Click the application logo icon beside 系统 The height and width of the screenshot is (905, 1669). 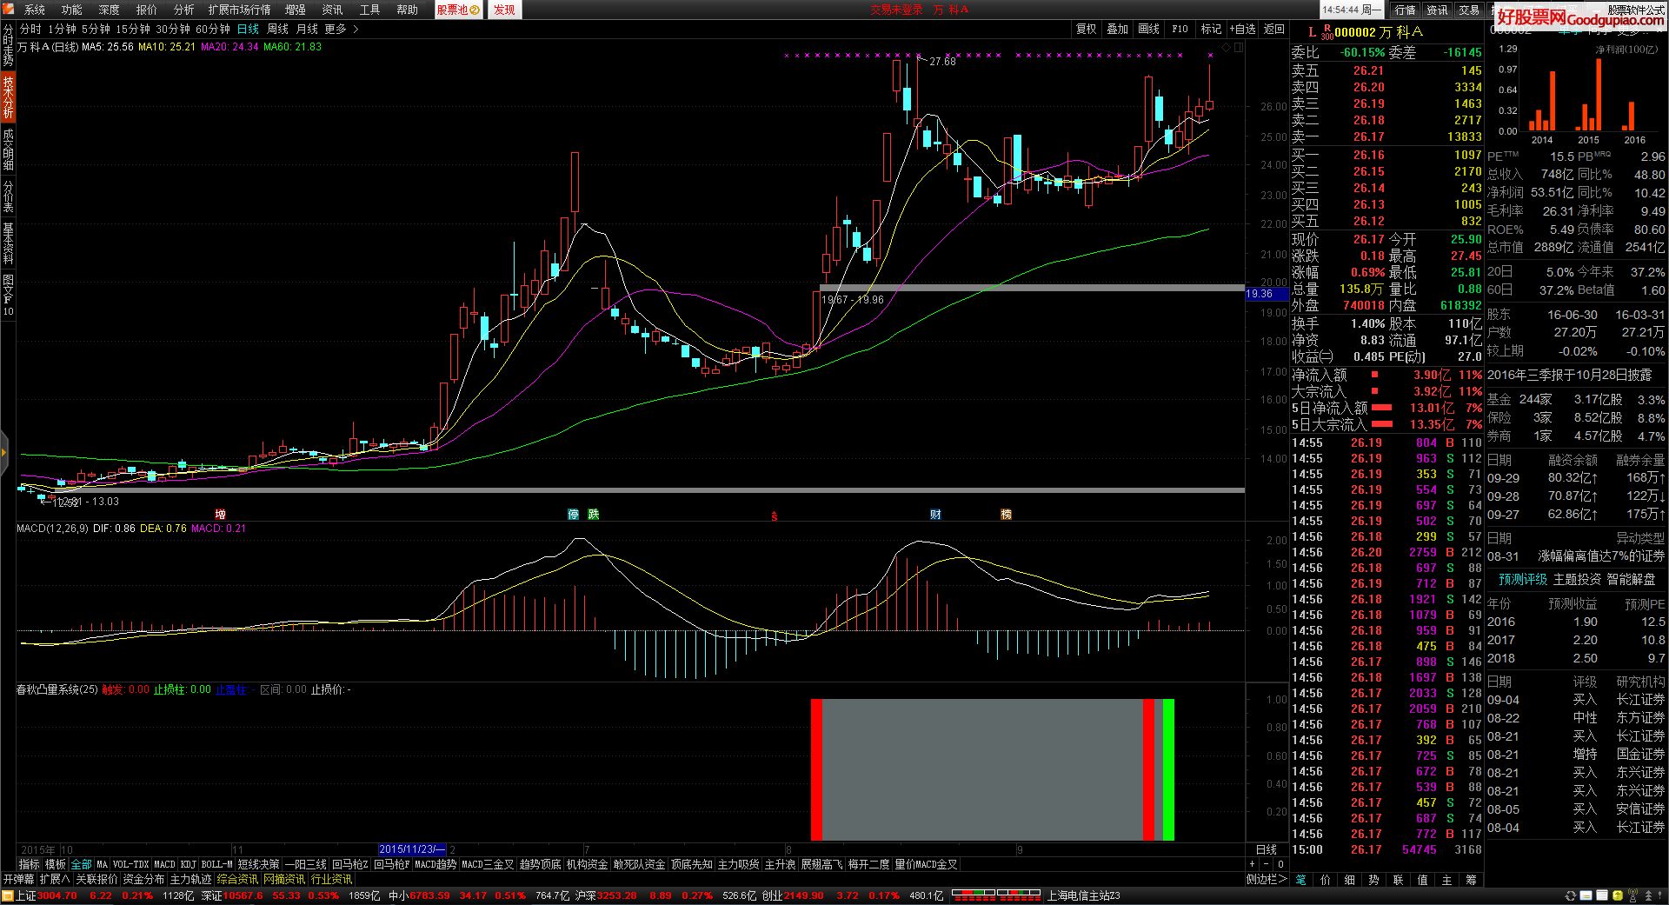pyautogui.click(x=9, y=10)
